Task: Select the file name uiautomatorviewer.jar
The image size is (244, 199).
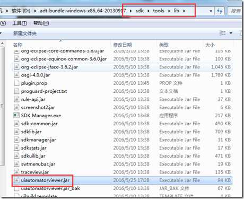Action: 45,180
